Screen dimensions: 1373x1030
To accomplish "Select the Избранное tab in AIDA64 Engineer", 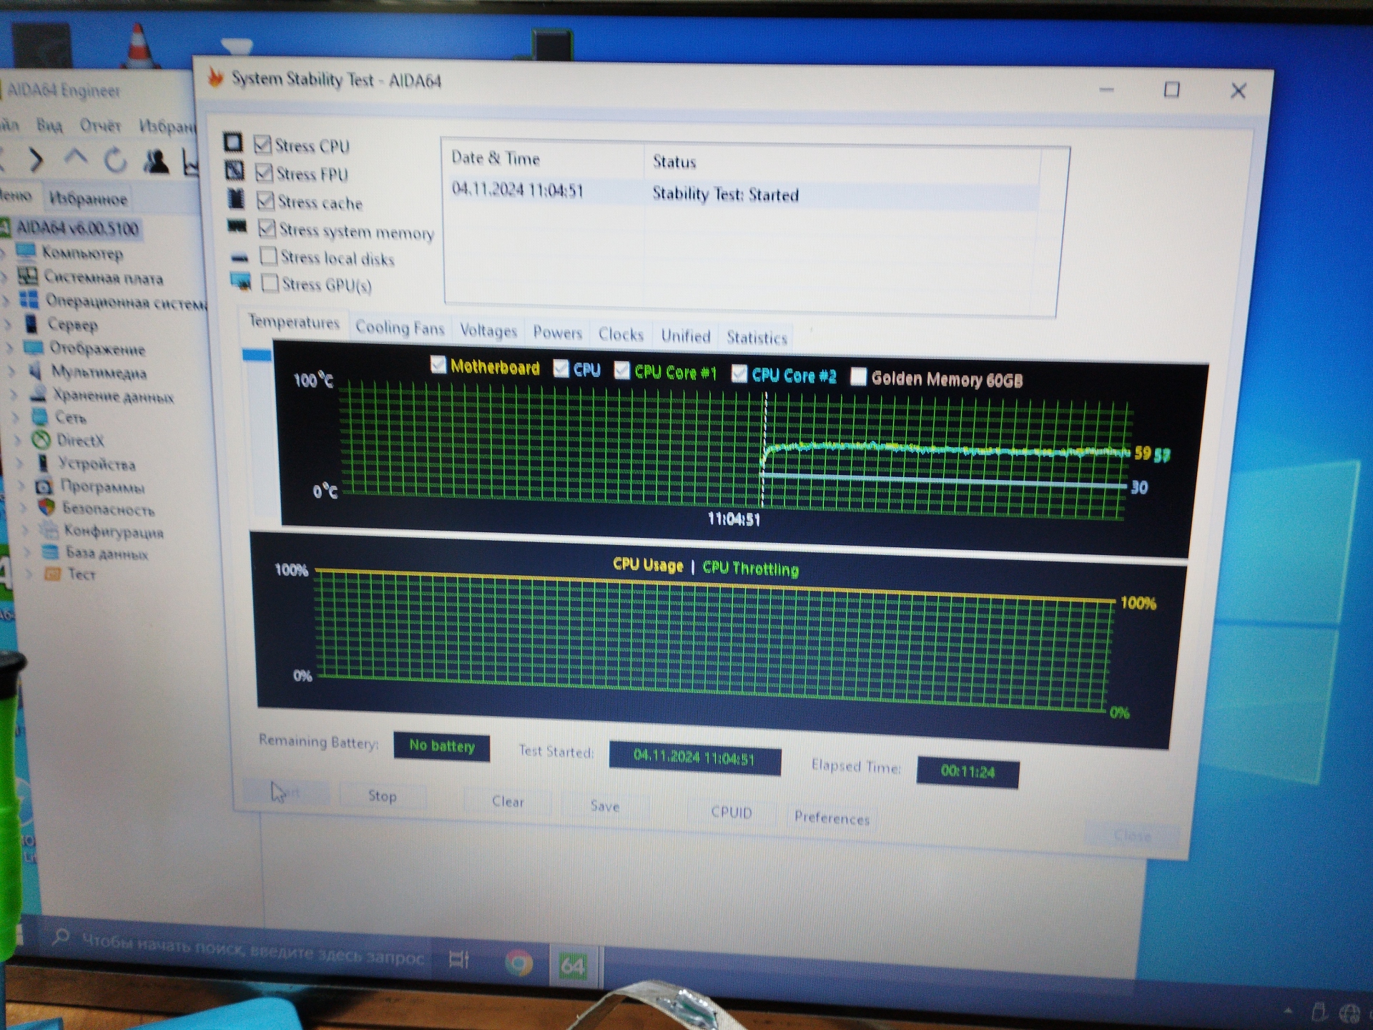I will [x=89, y=199].
